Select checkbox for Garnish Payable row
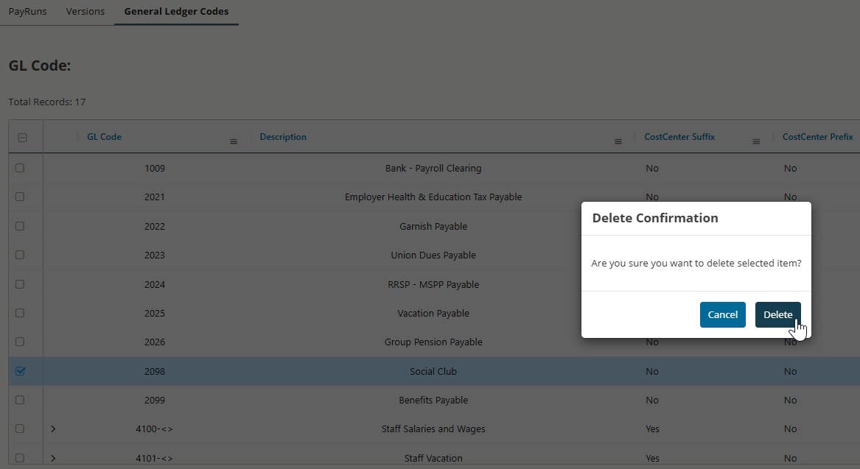Image resolution: width=860 pixels, height=469 pixels. point(20,226)
